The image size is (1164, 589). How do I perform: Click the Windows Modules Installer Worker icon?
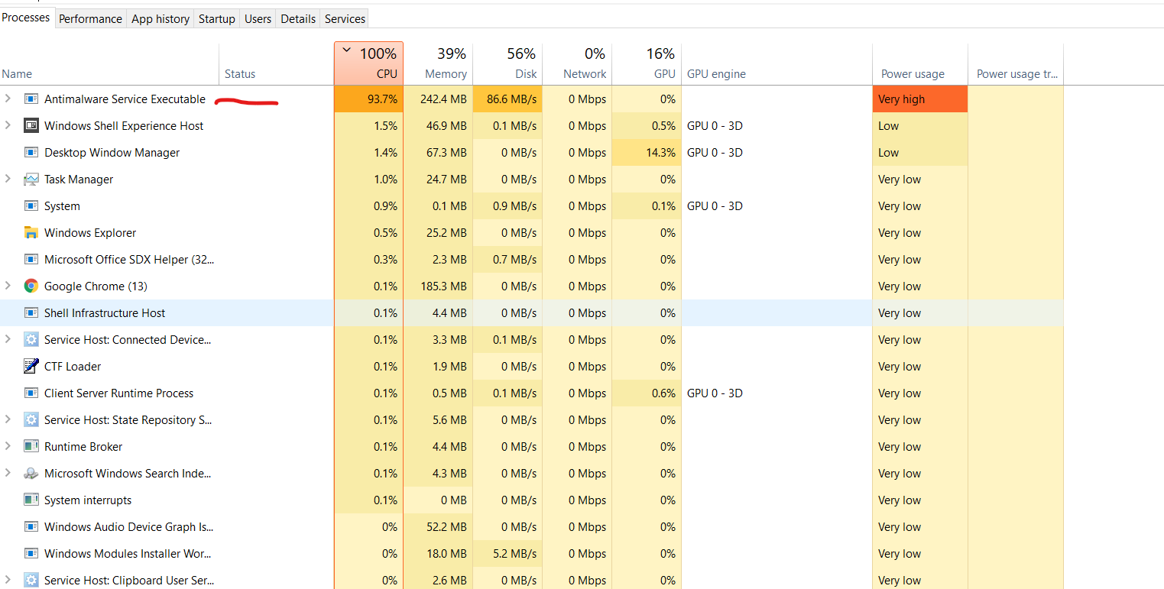tap(31, 554)
